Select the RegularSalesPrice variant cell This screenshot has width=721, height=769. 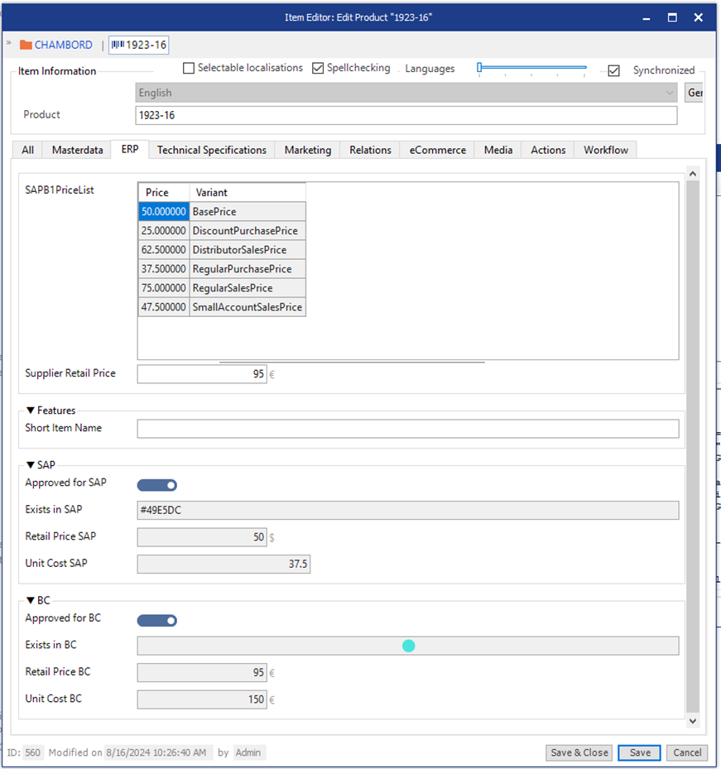(x=248, y=288)
